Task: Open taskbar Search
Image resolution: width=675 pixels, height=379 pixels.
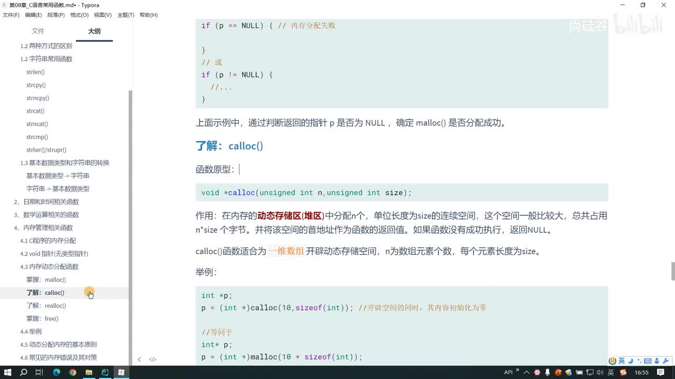Action: click(24, 372)
